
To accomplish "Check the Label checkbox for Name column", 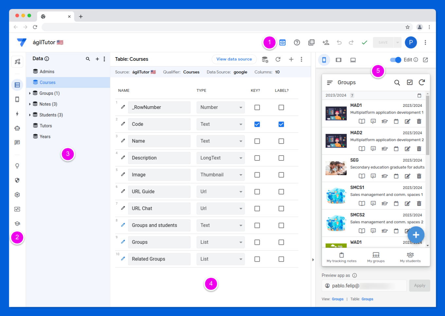I will [x=281, y=141].
